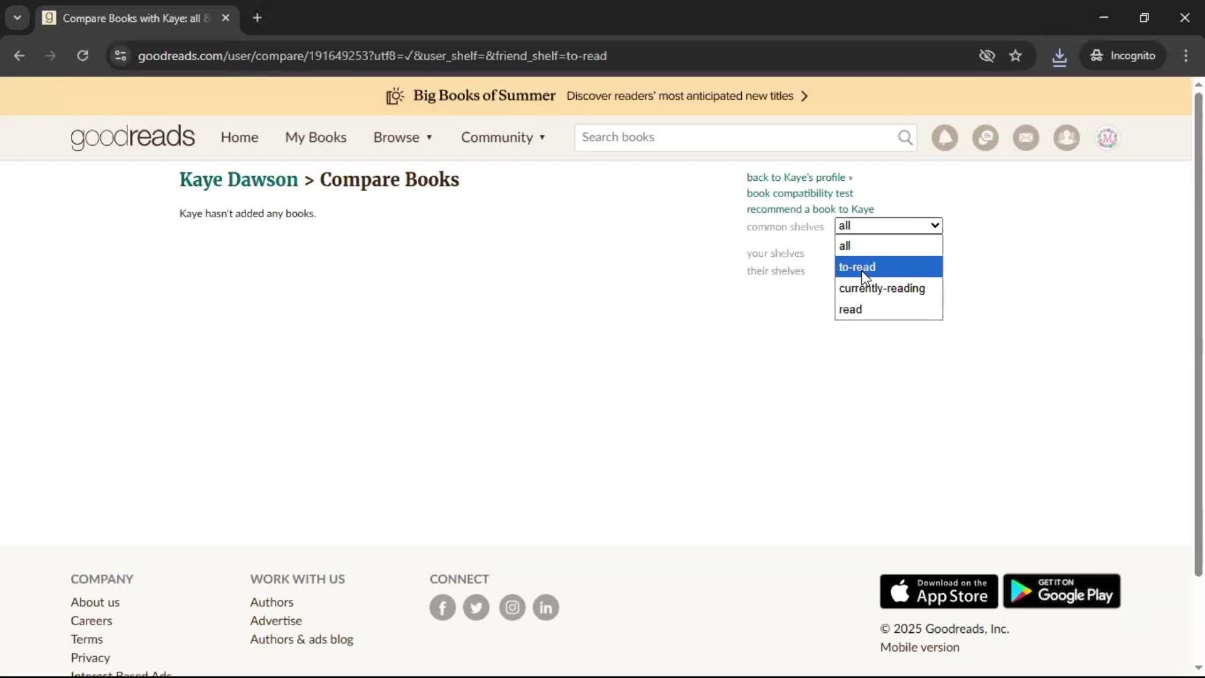
Task: Open the Big Books of Summer banner
Action: (596, 96)
